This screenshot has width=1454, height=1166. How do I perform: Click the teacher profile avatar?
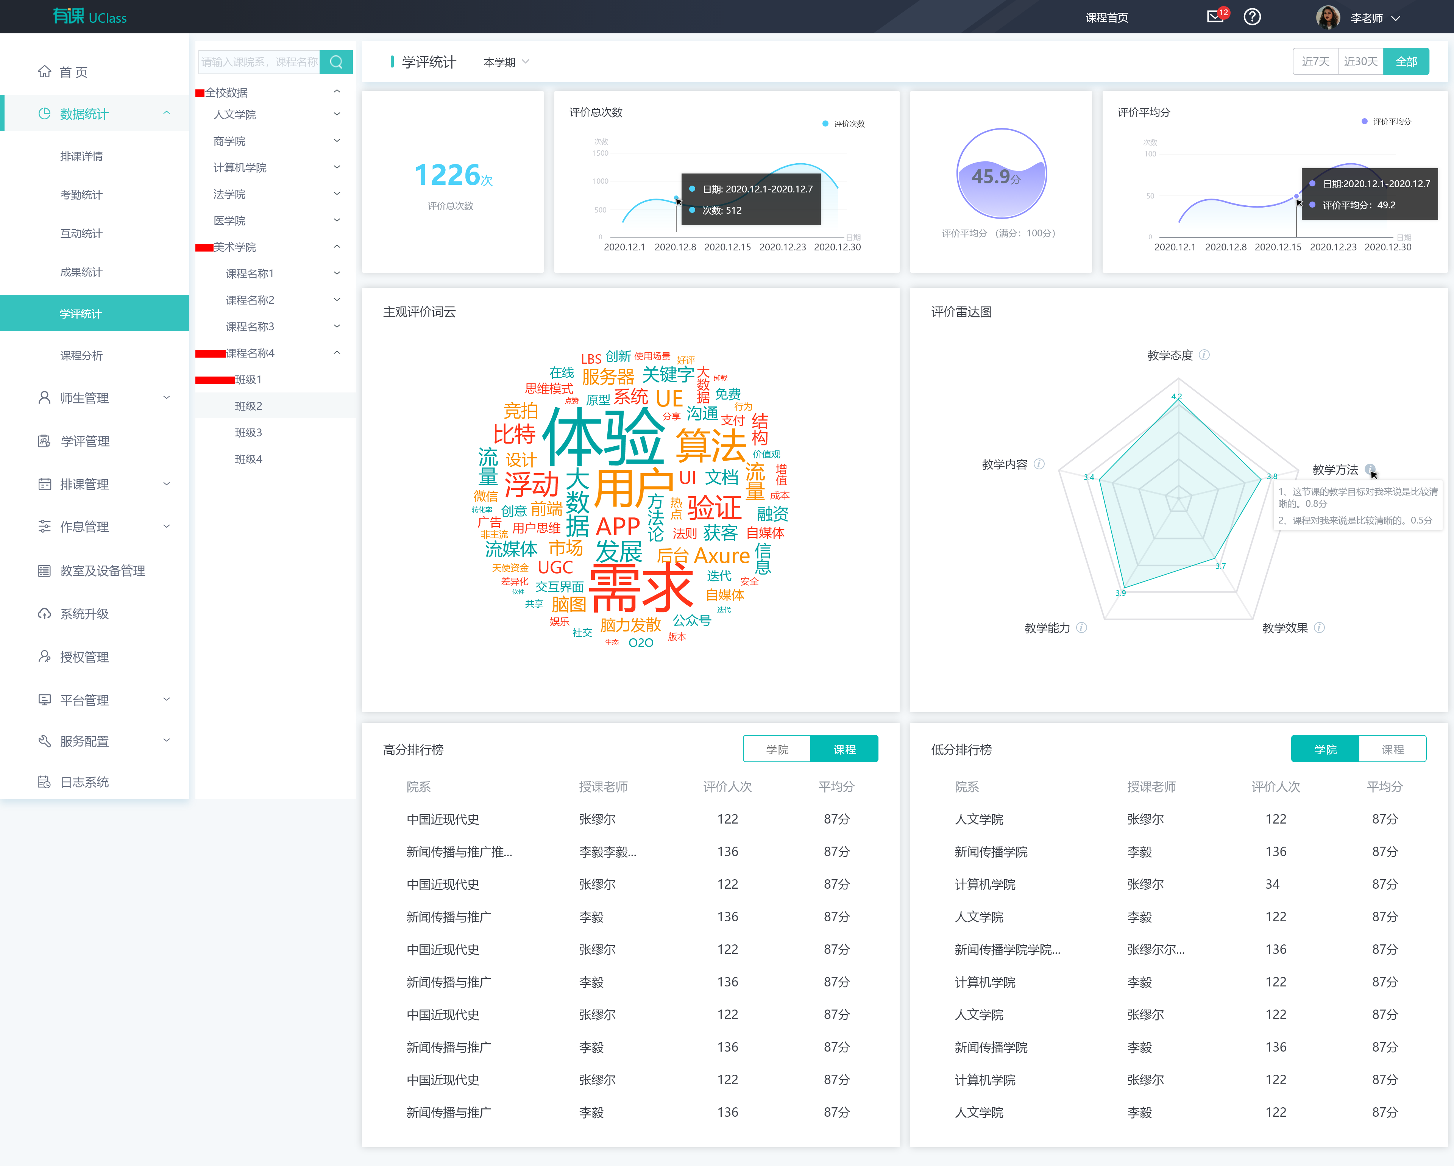pyautogui.click(x=1328, y=17)
